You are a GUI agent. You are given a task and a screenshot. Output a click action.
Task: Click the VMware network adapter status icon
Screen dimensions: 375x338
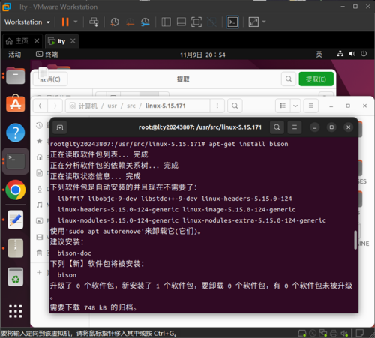[x=323, y=333]
